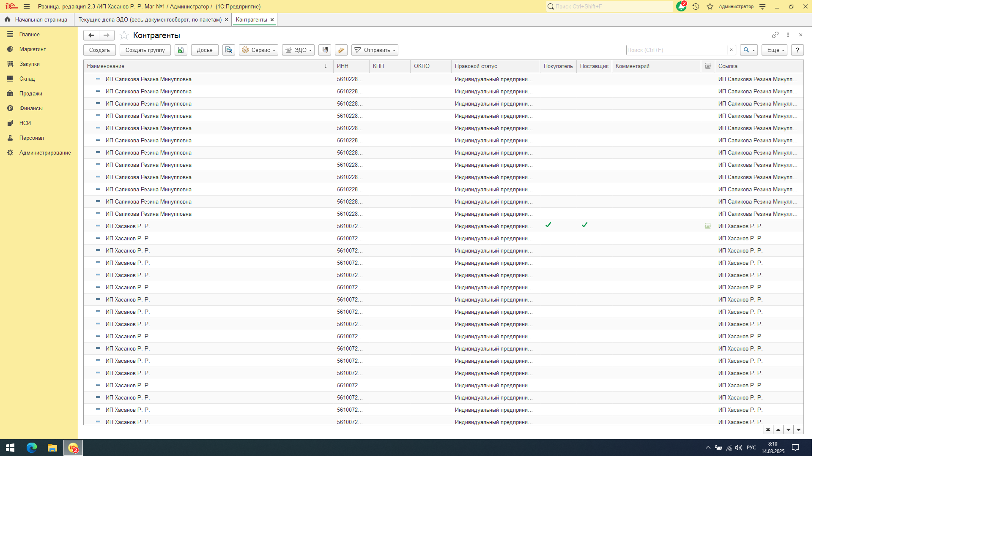The width and height of the screenshot is (1003, 533).
Task: Click the Создать button
Action: (99, 50)
